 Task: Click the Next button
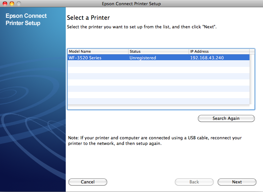pyautogui.click(x=237, y=182)
